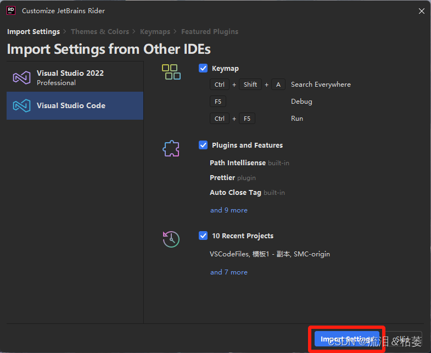Click the F5 key of the Debug shortcut
Image resolution: width=431 pixels, height=353 pixels.
click(218, 102)
